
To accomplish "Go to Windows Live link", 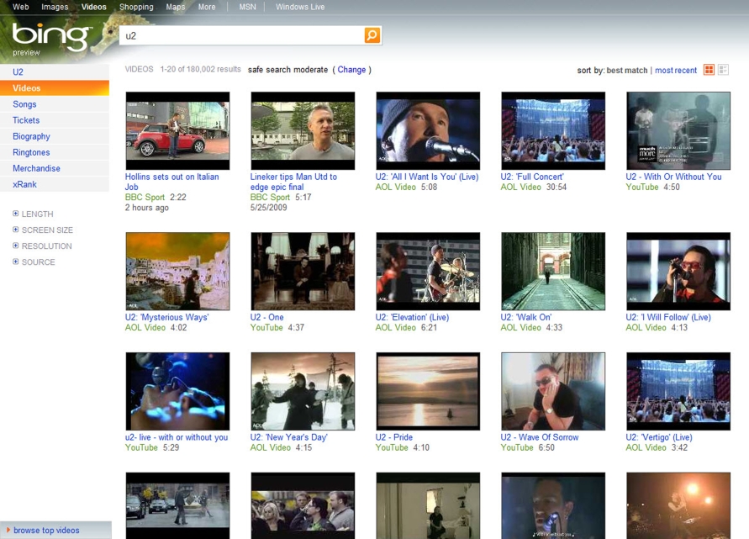I will pos(300,7).
